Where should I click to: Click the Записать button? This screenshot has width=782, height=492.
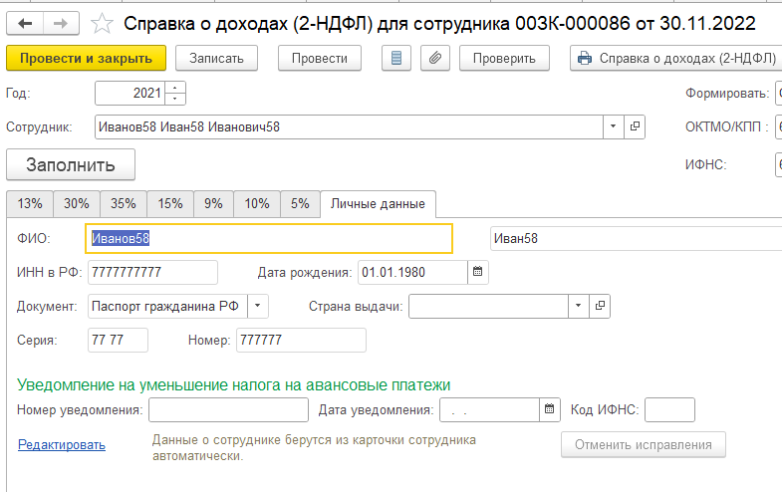click(x=216, y=59)
